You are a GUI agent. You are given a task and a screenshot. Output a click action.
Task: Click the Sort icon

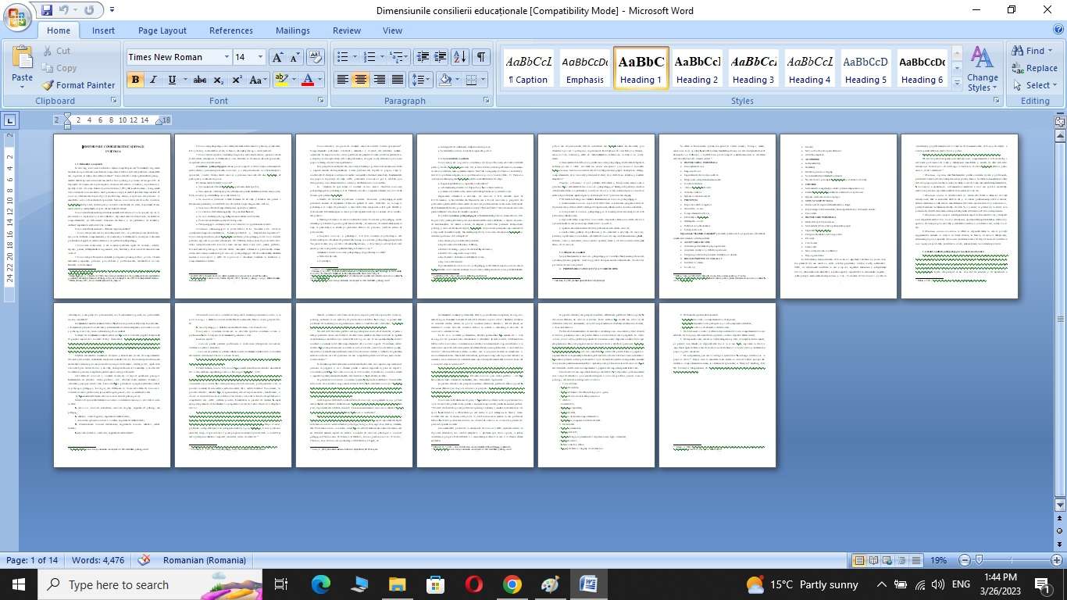pos(460,57)
